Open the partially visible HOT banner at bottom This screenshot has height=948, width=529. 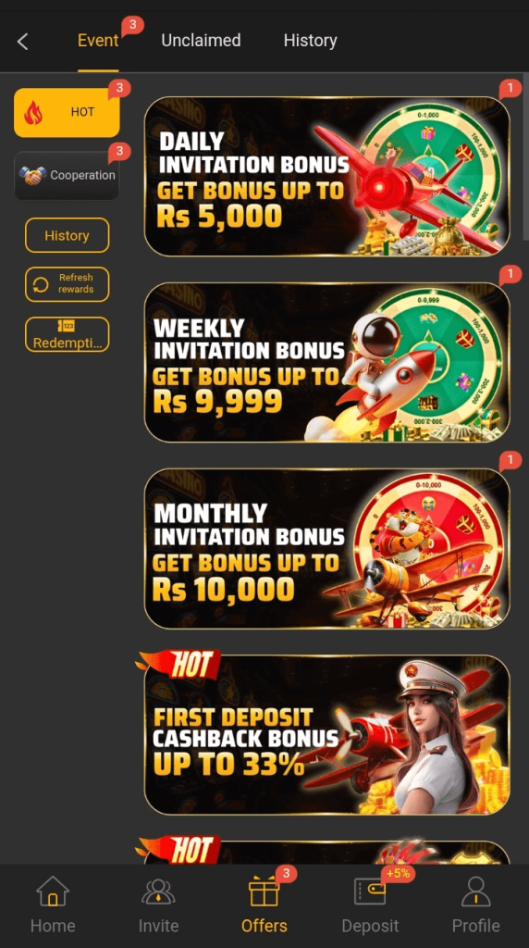[326, 852]
